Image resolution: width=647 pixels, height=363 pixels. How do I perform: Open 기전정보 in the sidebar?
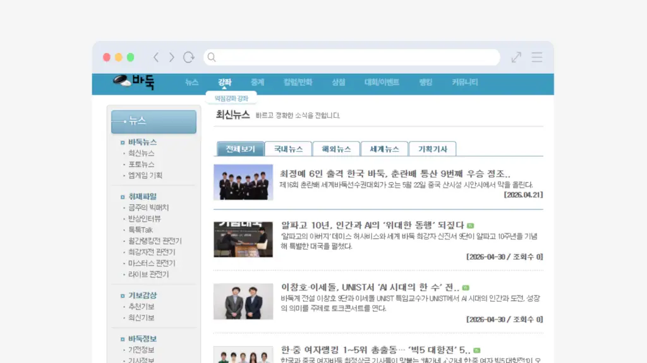[x=141, y=350]
